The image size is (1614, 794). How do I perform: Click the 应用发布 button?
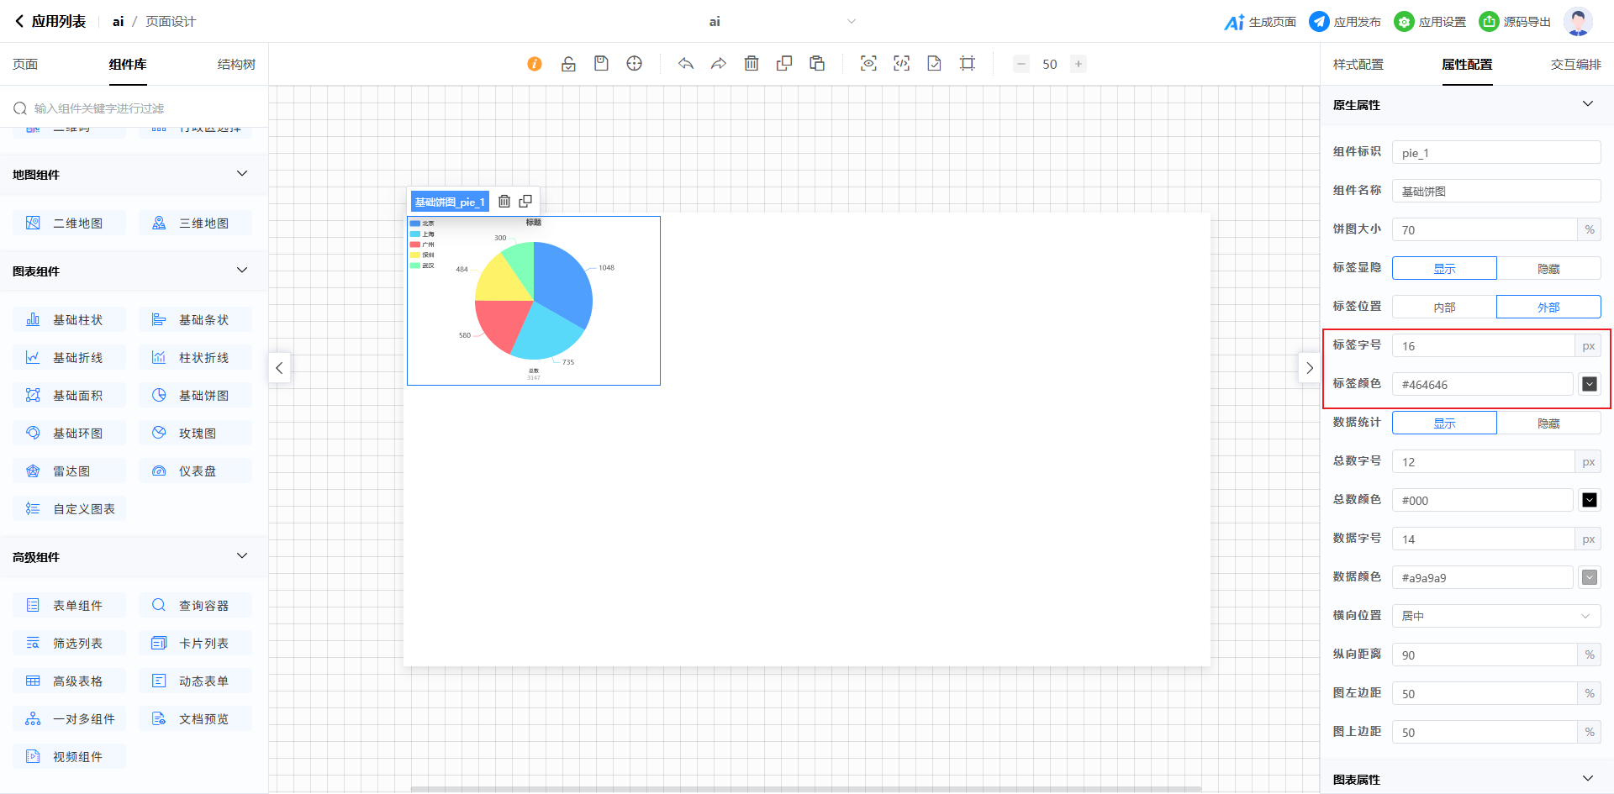click(1345, 22)
